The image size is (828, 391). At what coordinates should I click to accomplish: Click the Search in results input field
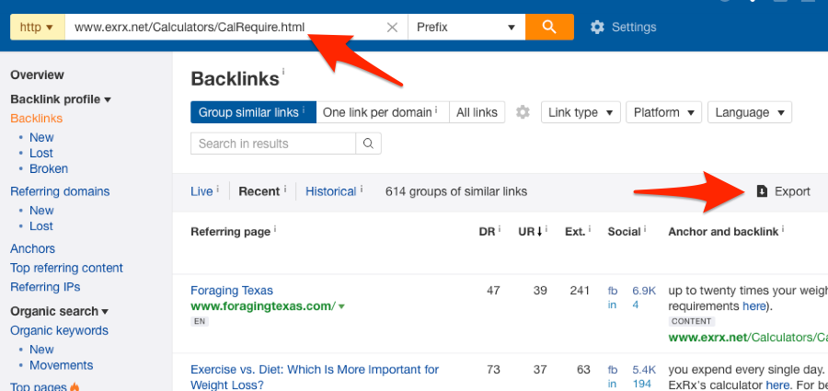(x=272, y=144)
